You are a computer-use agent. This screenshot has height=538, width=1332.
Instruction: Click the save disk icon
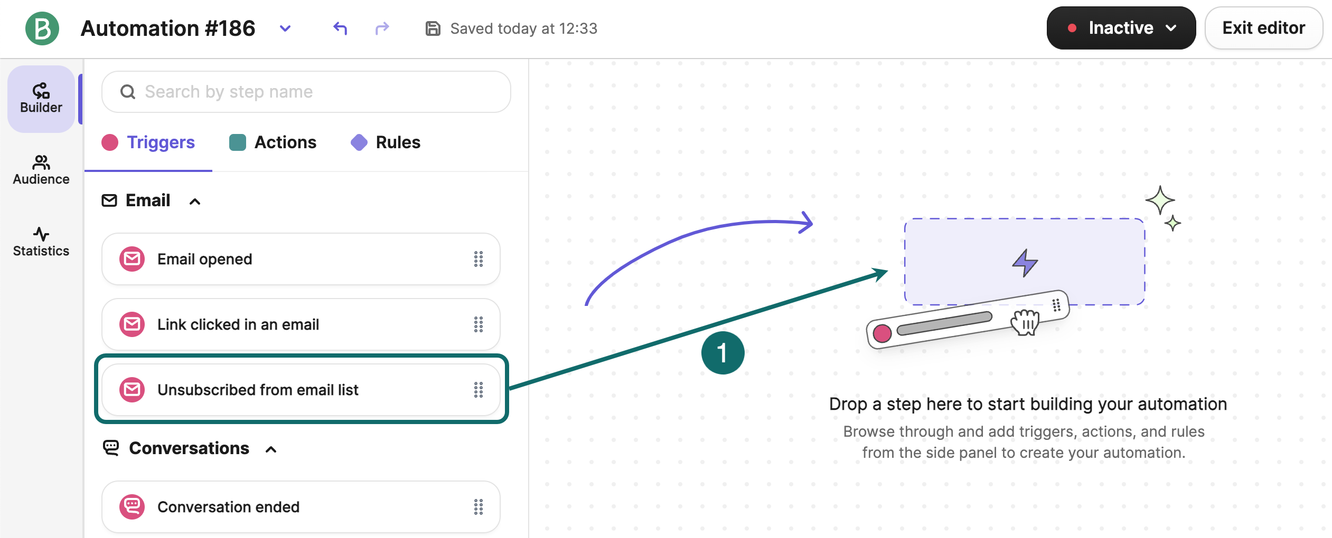433,28
